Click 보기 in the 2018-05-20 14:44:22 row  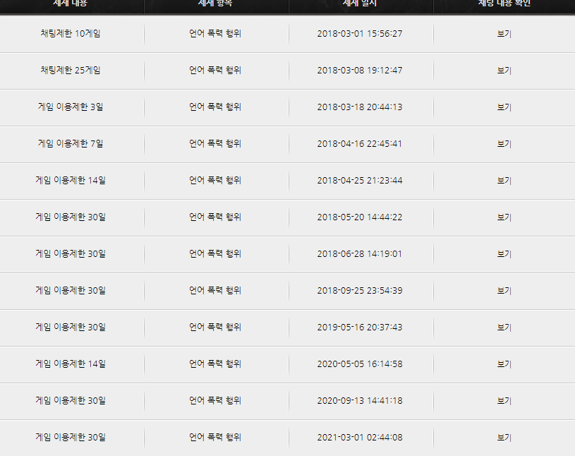click(x=504, y=217)
